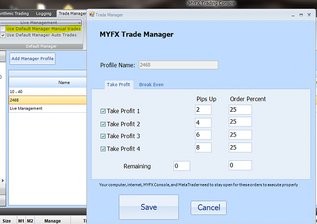Viewport: 317px width, 224px height.
Task: Click the Name column header
Action: pyautogui.click(x=48, y=82)
